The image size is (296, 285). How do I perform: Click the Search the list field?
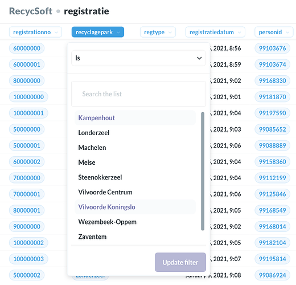138,94
